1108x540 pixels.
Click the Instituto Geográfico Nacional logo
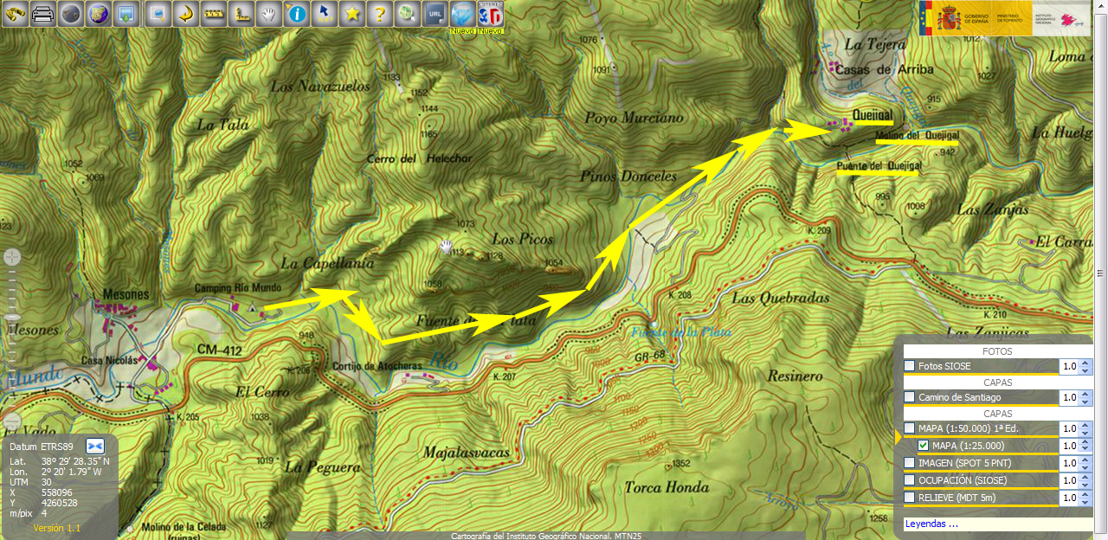1060,18
